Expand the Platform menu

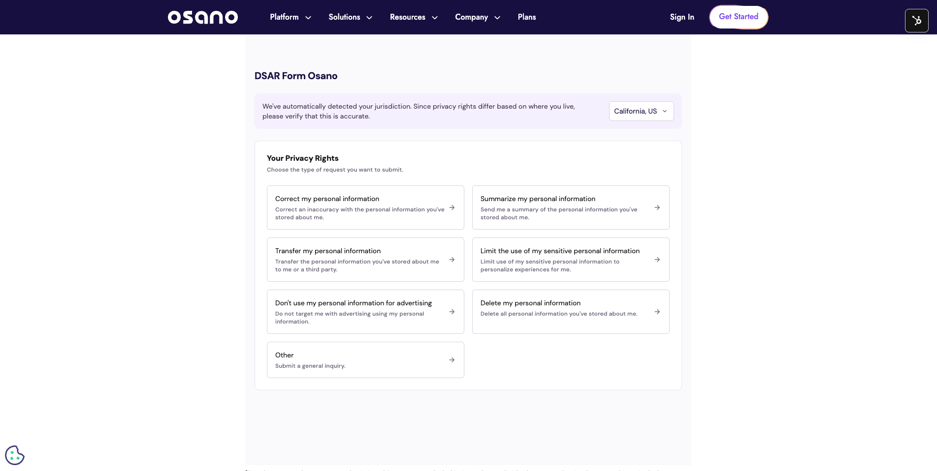pos(291,17)
